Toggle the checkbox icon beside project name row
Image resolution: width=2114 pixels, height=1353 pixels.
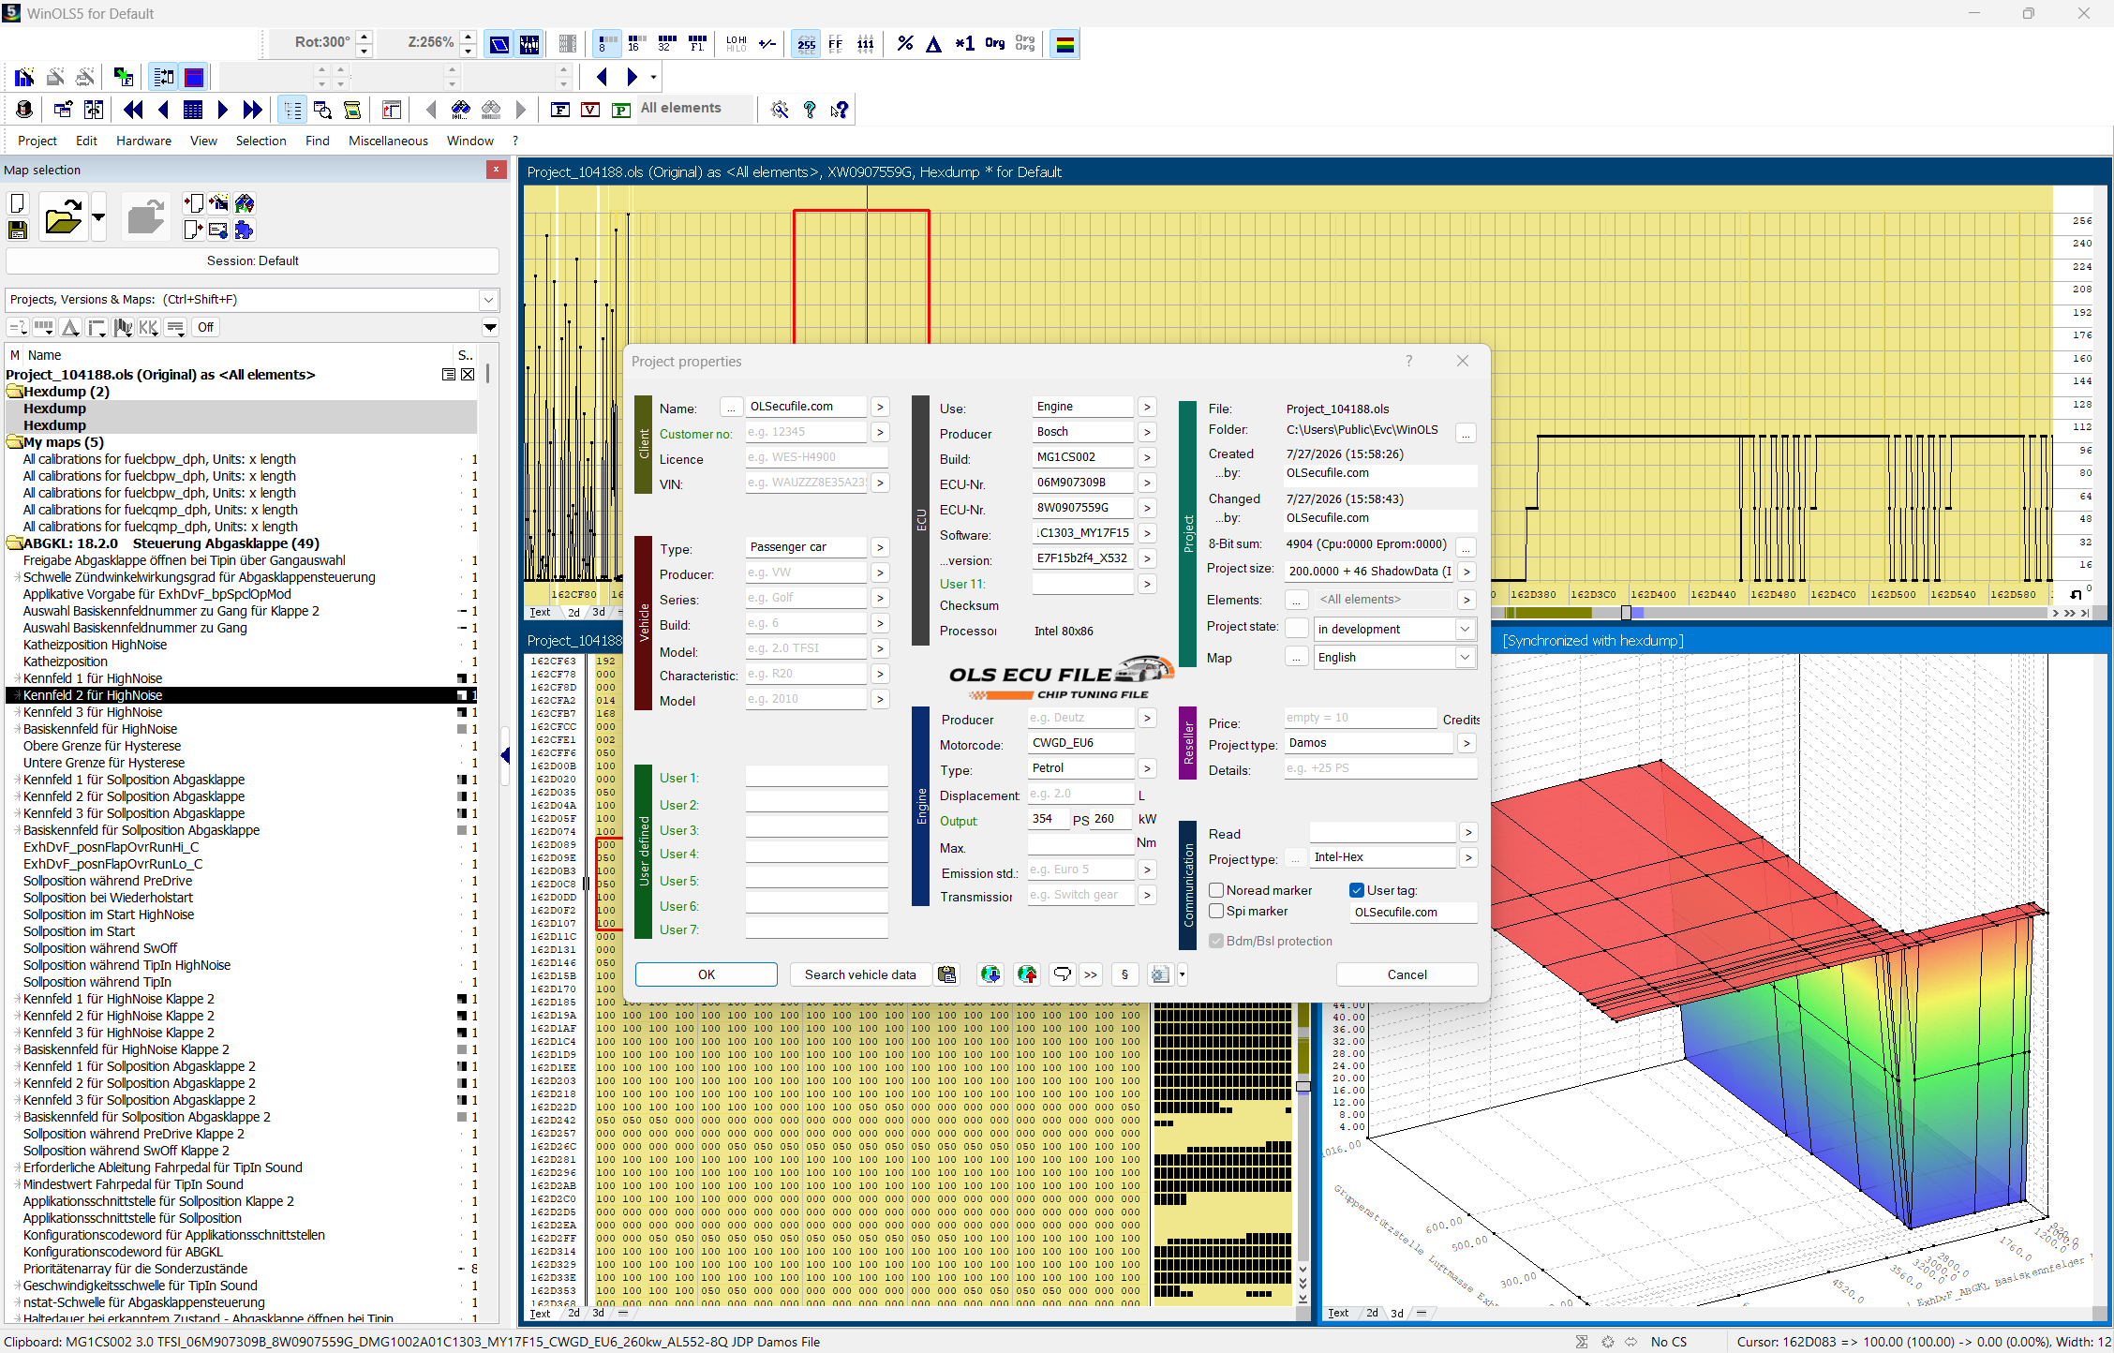(x=468, y=375)
